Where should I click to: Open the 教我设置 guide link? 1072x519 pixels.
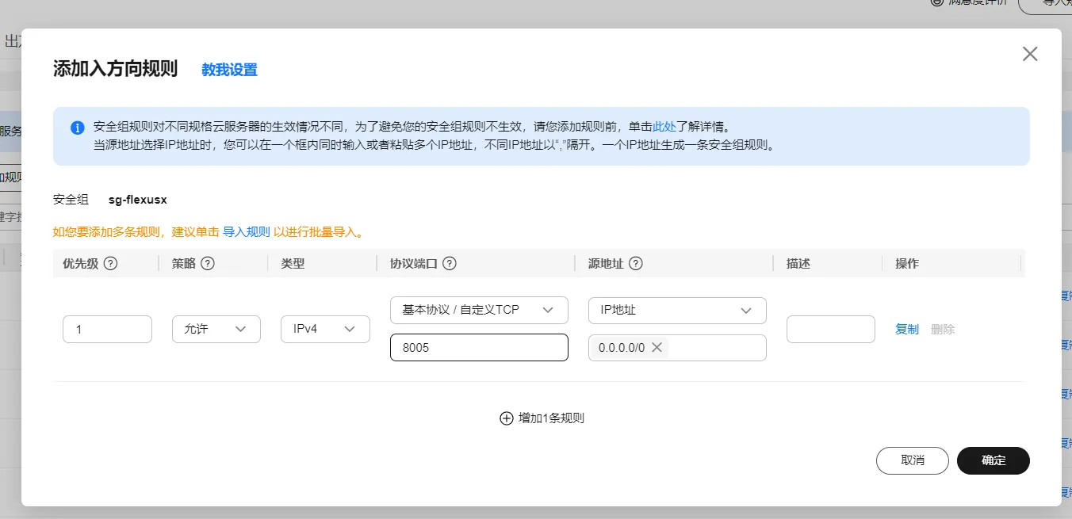(229, 70)
